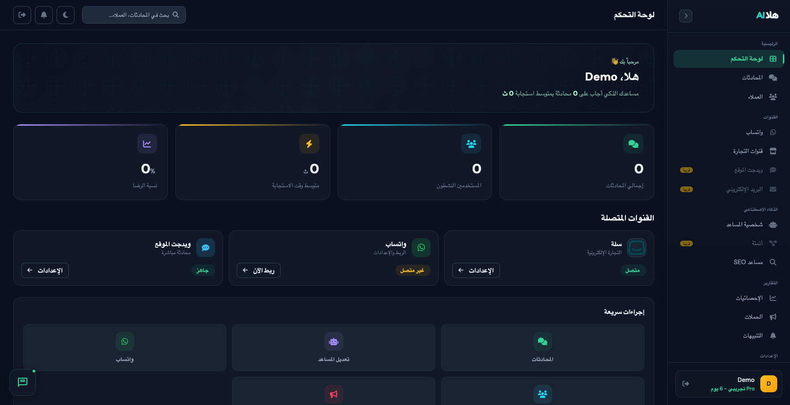
Task: Click the dashboard grid icon in sidebar
Action: coord(773,59)
